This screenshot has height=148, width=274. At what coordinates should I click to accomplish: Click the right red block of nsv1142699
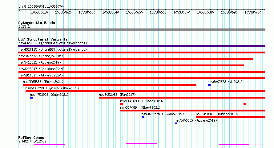(245, 104)
